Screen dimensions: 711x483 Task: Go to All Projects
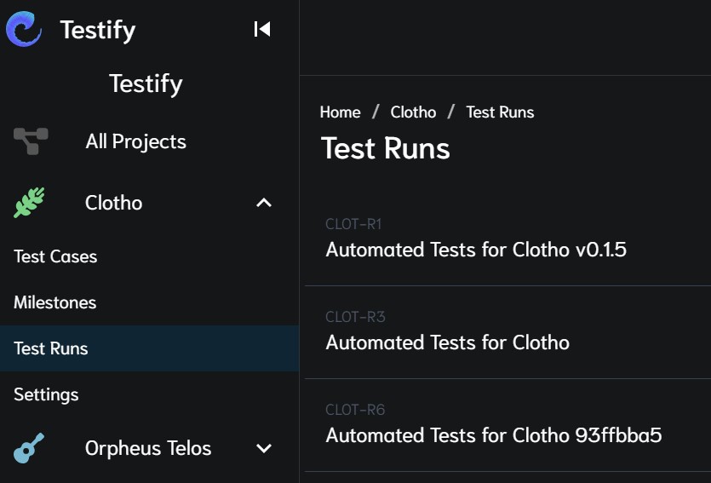click(x=135, y=141)
